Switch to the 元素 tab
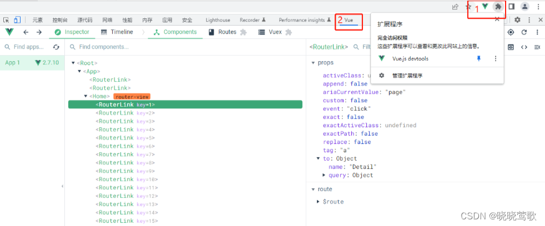The width and height of the screenshot is (545, 226). pyautogui.click(x=38, y=20)
